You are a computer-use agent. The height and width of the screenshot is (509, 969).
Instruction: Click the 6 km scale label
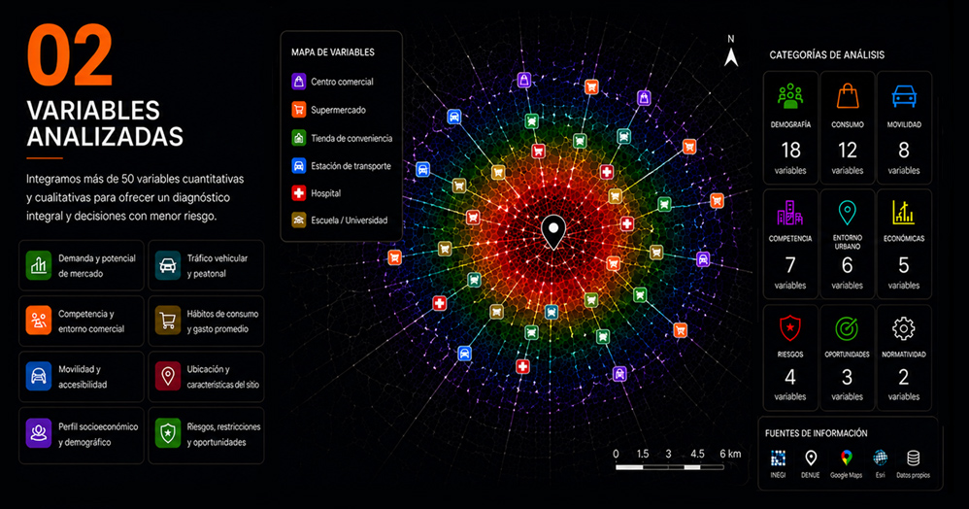[730, 454]
